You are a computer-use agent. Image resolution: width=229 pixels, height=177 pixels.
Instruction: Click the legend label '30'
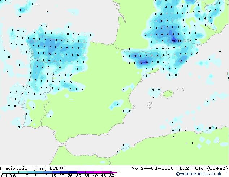pyautogui.click(x=78, y=176)
